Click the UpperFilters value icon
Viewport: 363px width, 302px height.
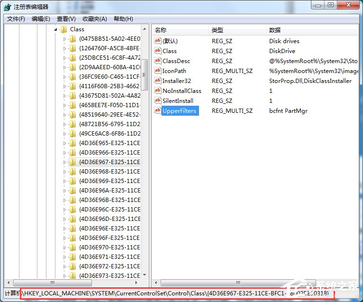pyautogui.click(x=158, y=110)
